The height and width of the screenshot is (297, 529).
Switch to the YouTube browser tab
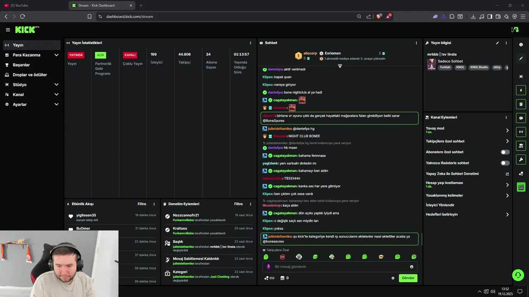(x=34, y=5)
